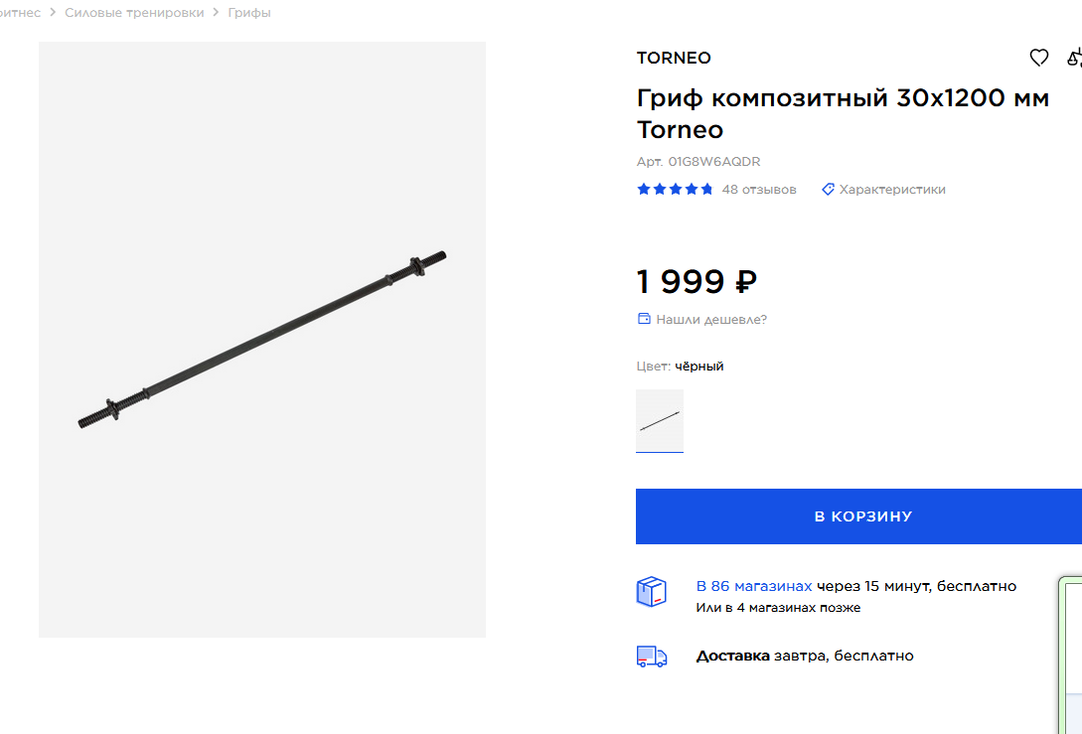
Task: Click the wallet icon near Нашли дешевле
Action: point(644,319)
